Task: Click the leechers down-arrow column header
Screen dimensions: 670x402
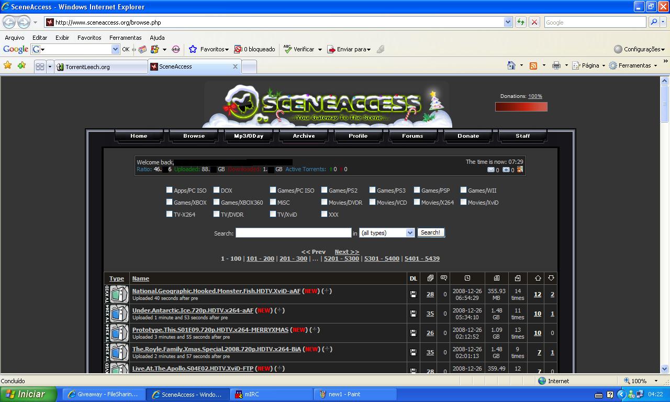Action: click(551, 278)
